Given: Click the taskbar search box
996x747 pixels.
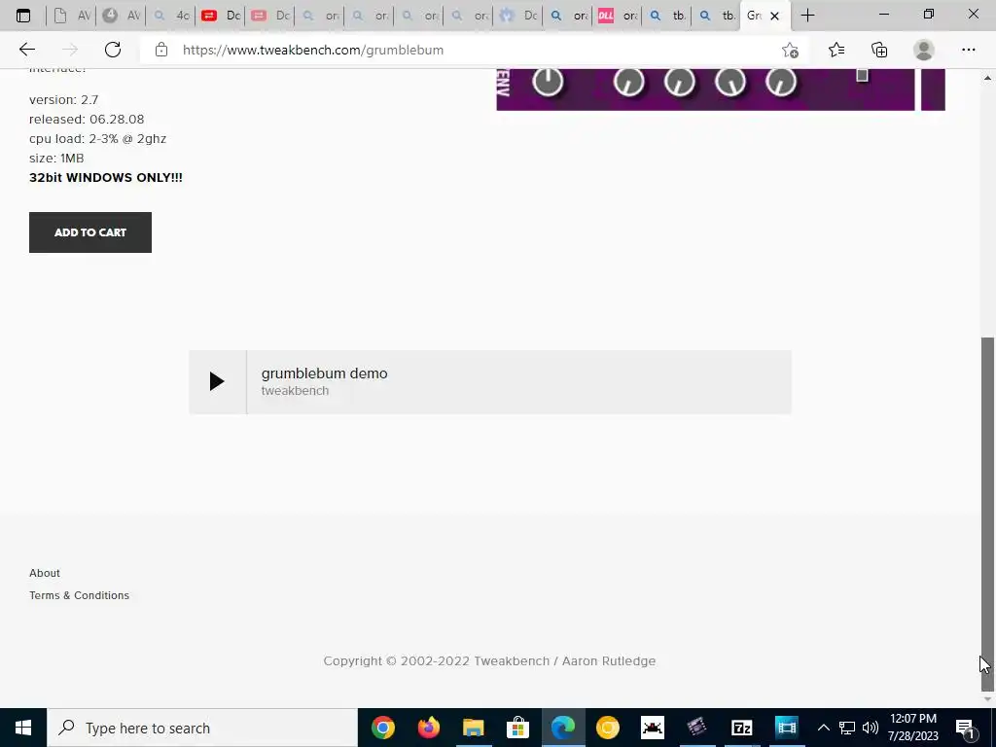Looking at the screenshot, I should 202,728.
